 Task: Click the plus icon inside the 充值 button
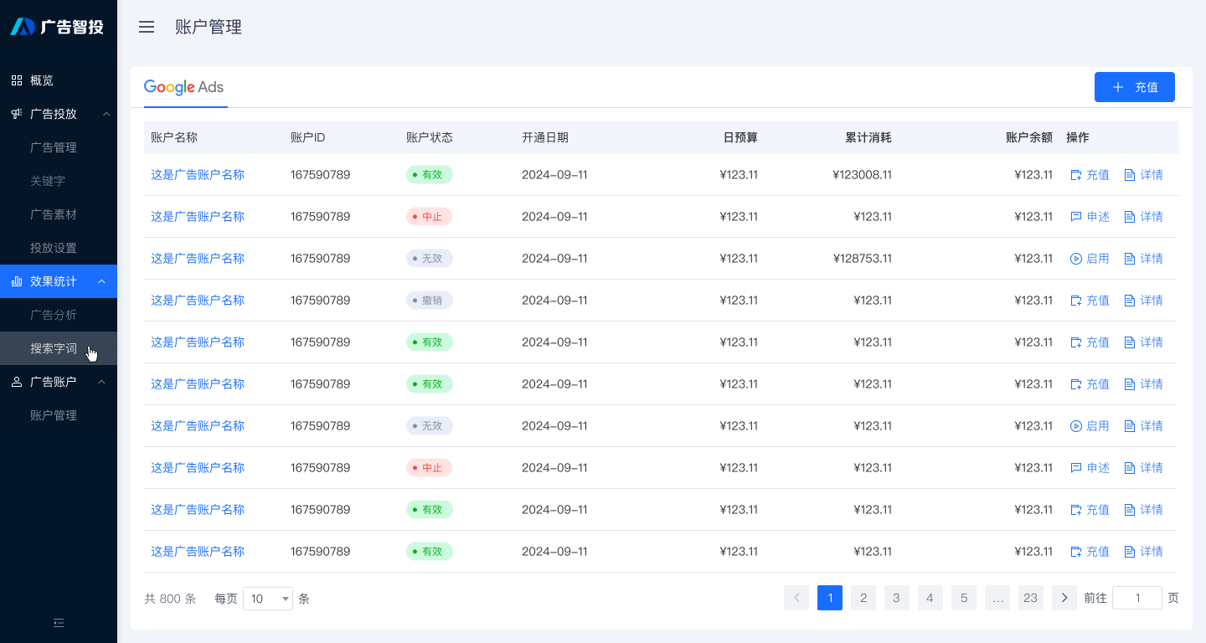coord(1120,86)
